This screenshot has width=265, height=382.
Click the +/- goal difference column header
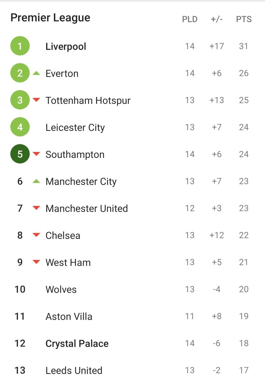click(x=217, y=19)
